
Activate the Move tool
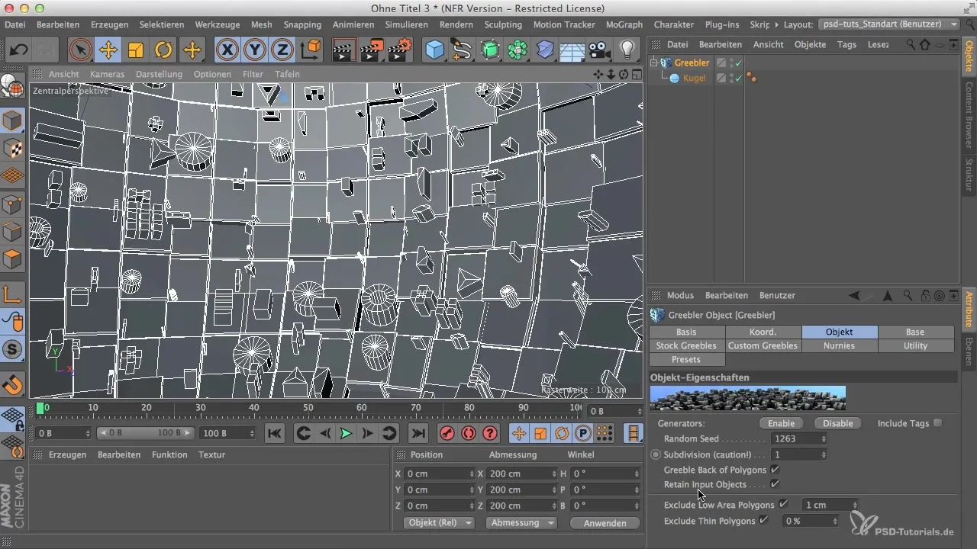click(x=108, y=50)
